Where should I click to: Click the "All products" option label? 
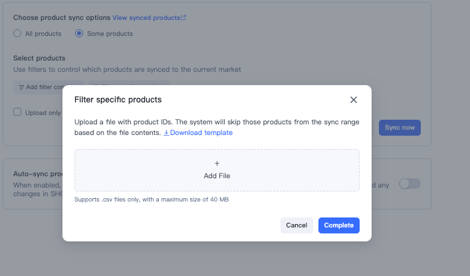(43, 34)
